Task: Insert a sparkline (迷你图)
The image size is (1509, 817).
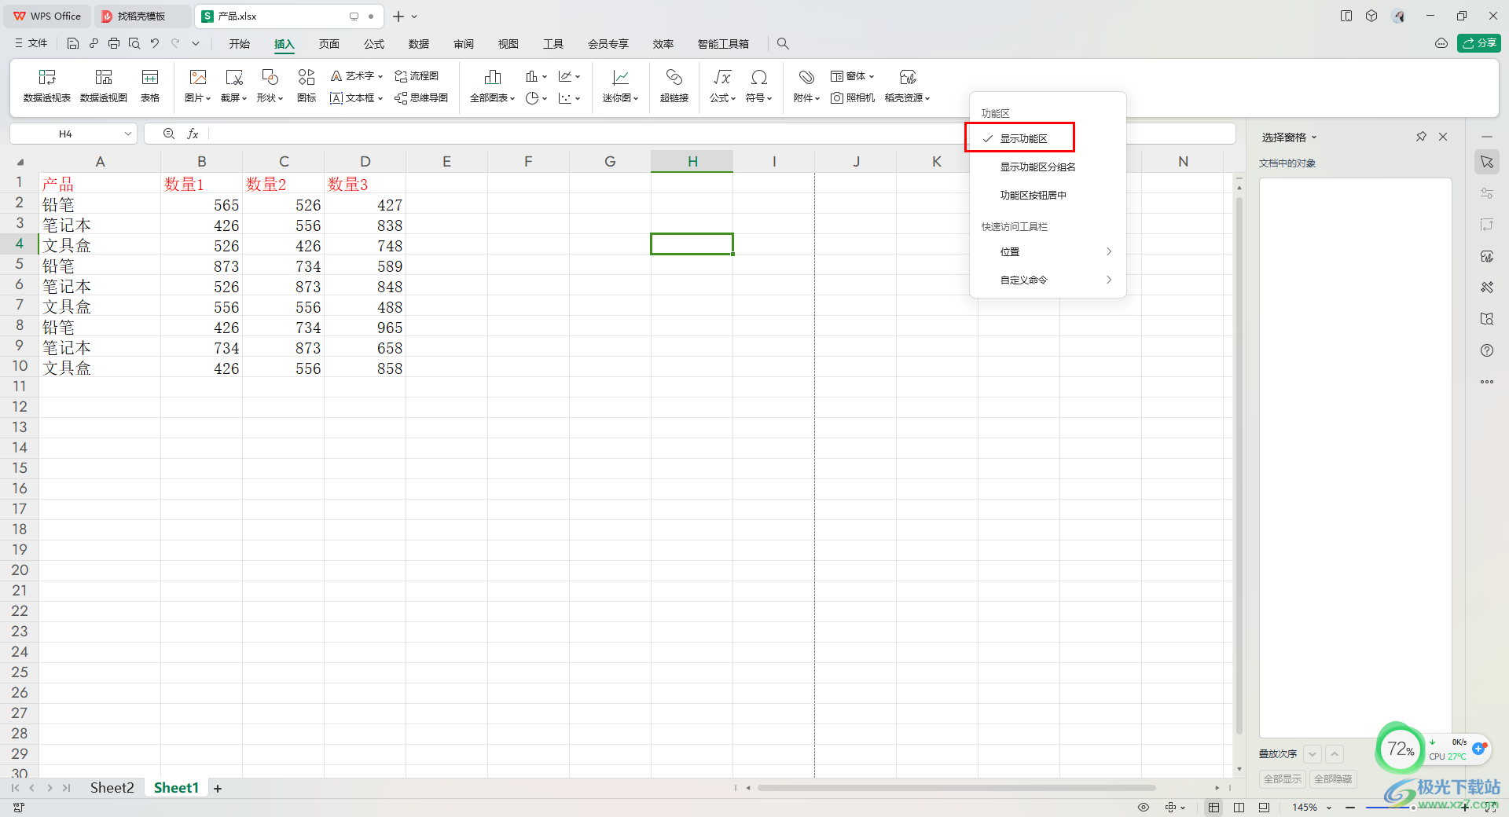Action: [x=621, y=86]
